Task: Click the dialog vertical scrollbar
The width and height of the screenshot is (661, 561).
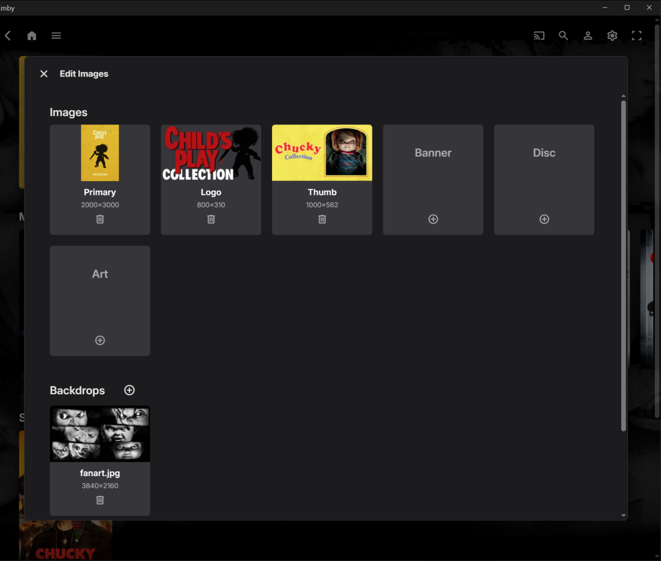Action: tap(624, 265)
